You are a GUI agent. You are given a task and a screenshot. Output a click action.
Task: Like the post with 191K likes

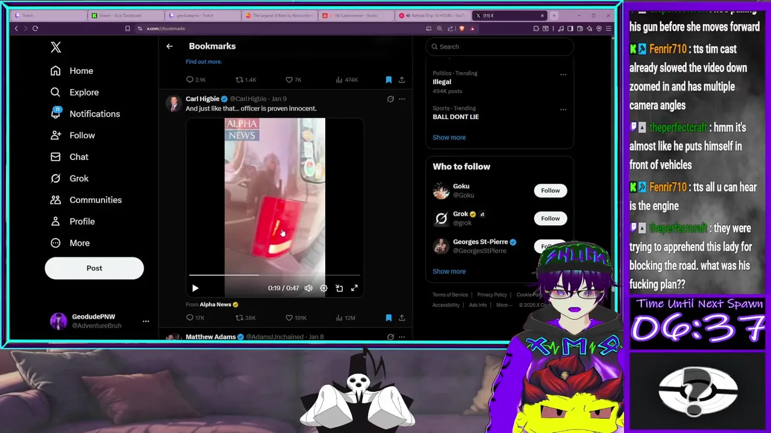296,318
